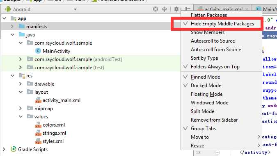The height and width of the screenshot is (156, 277).
Task: Click the scroll from source target icon
Action: (x=156, y=9)
